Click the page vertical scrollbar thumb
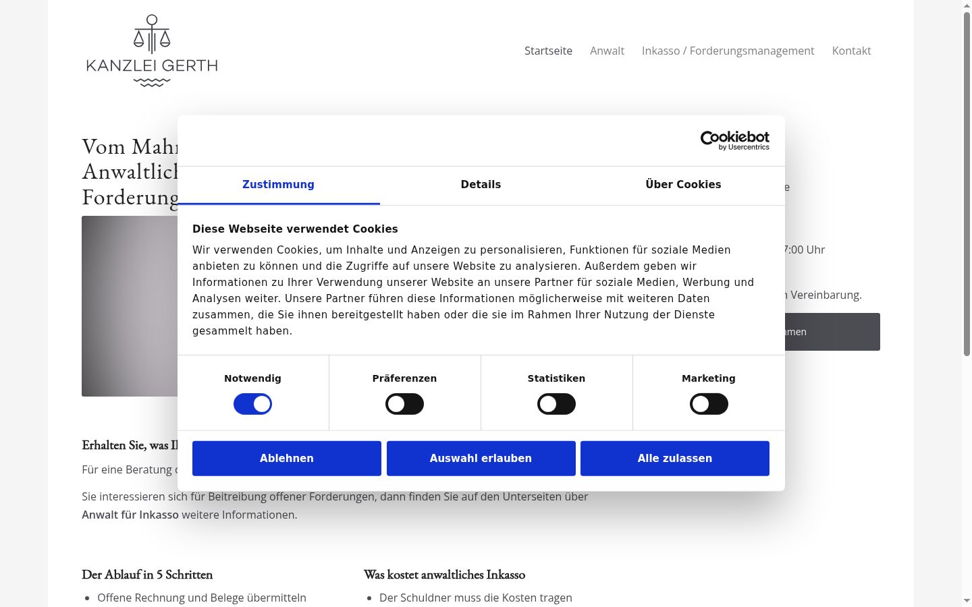The height and width of the screenshot is (607, 972). [x=967, y=183]
